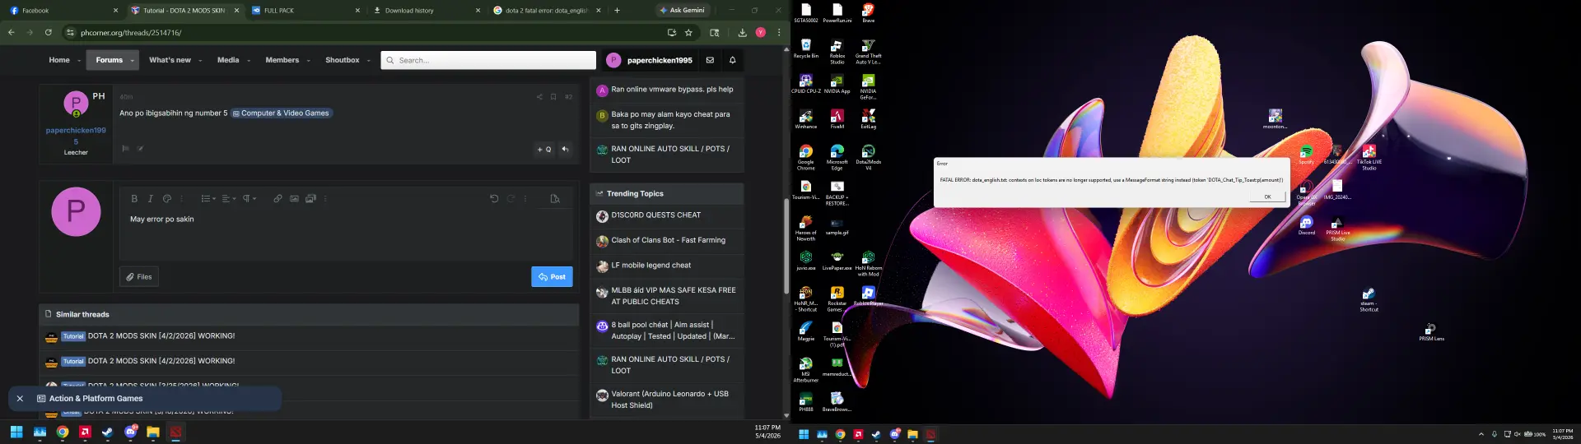Image resolution: width=1581 pixels, height=444 pixels.
Task: Open Heroes of Newerth desktop icon
Action: click(805, 228)
